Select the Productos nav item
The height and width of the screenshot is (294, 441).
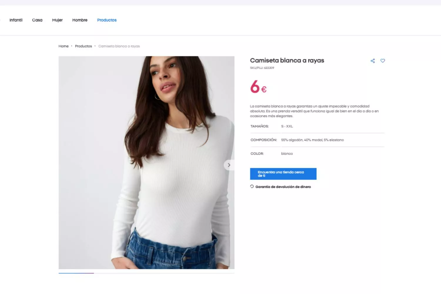[107, 20]
